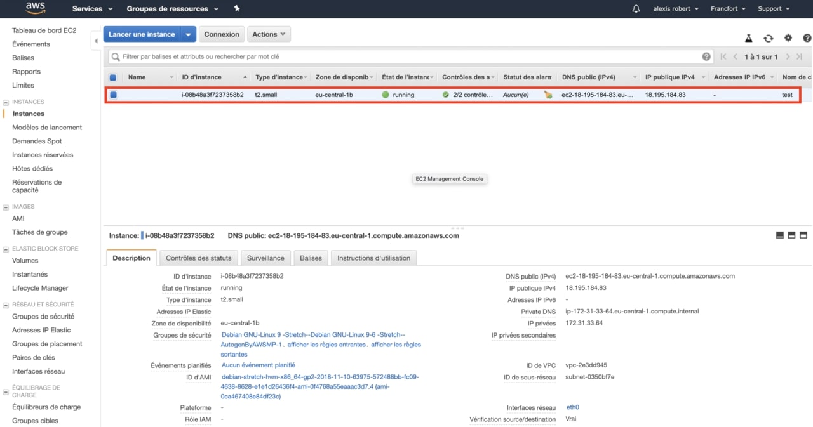
Task: Open the Services menu
Action: [92, 9]
